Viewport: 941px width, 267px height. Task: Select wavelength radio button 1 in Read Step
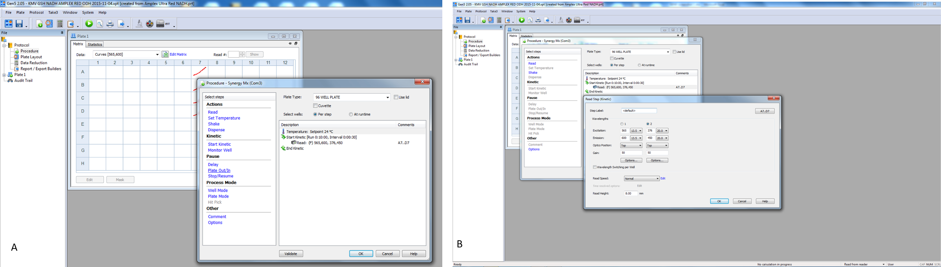(x=622, y=124)
